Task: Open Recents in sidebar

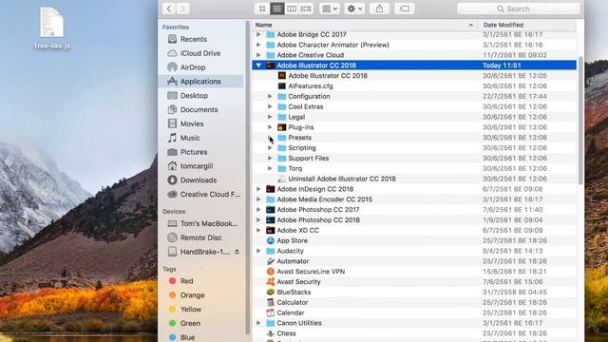Action: pos(193,39)
